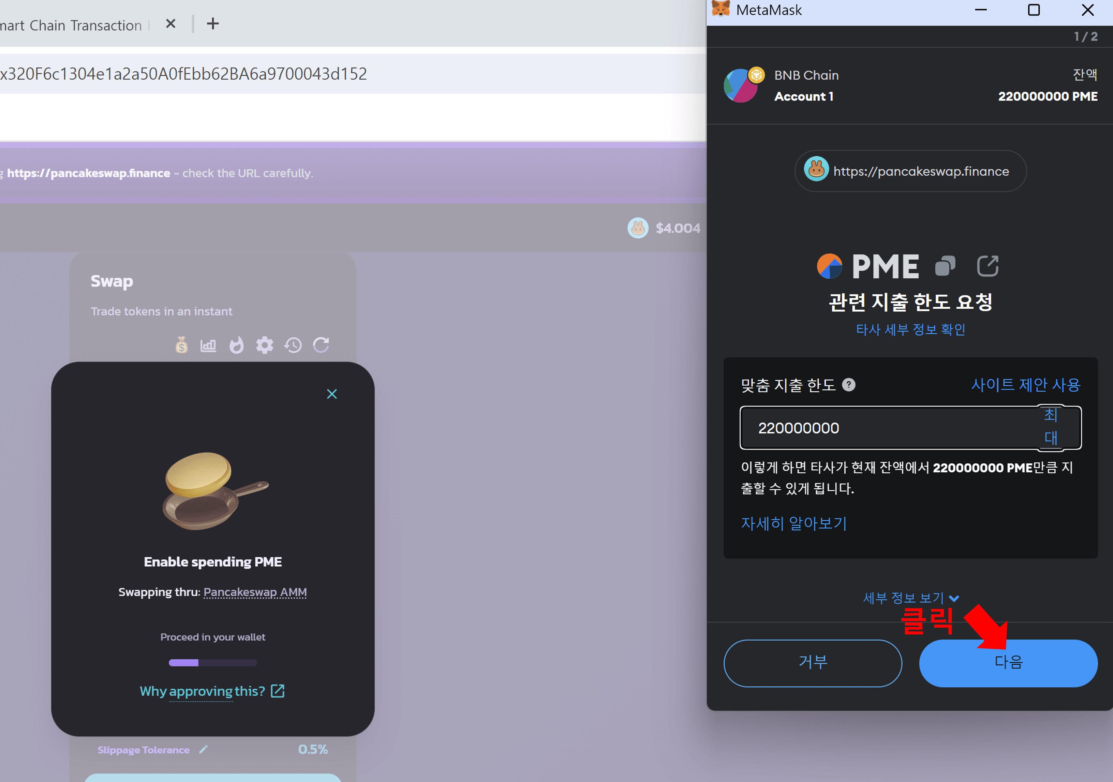Screen dimensions: 1113x782
Task: Open swap settings gear icon
Action: (x=265, y=345)
